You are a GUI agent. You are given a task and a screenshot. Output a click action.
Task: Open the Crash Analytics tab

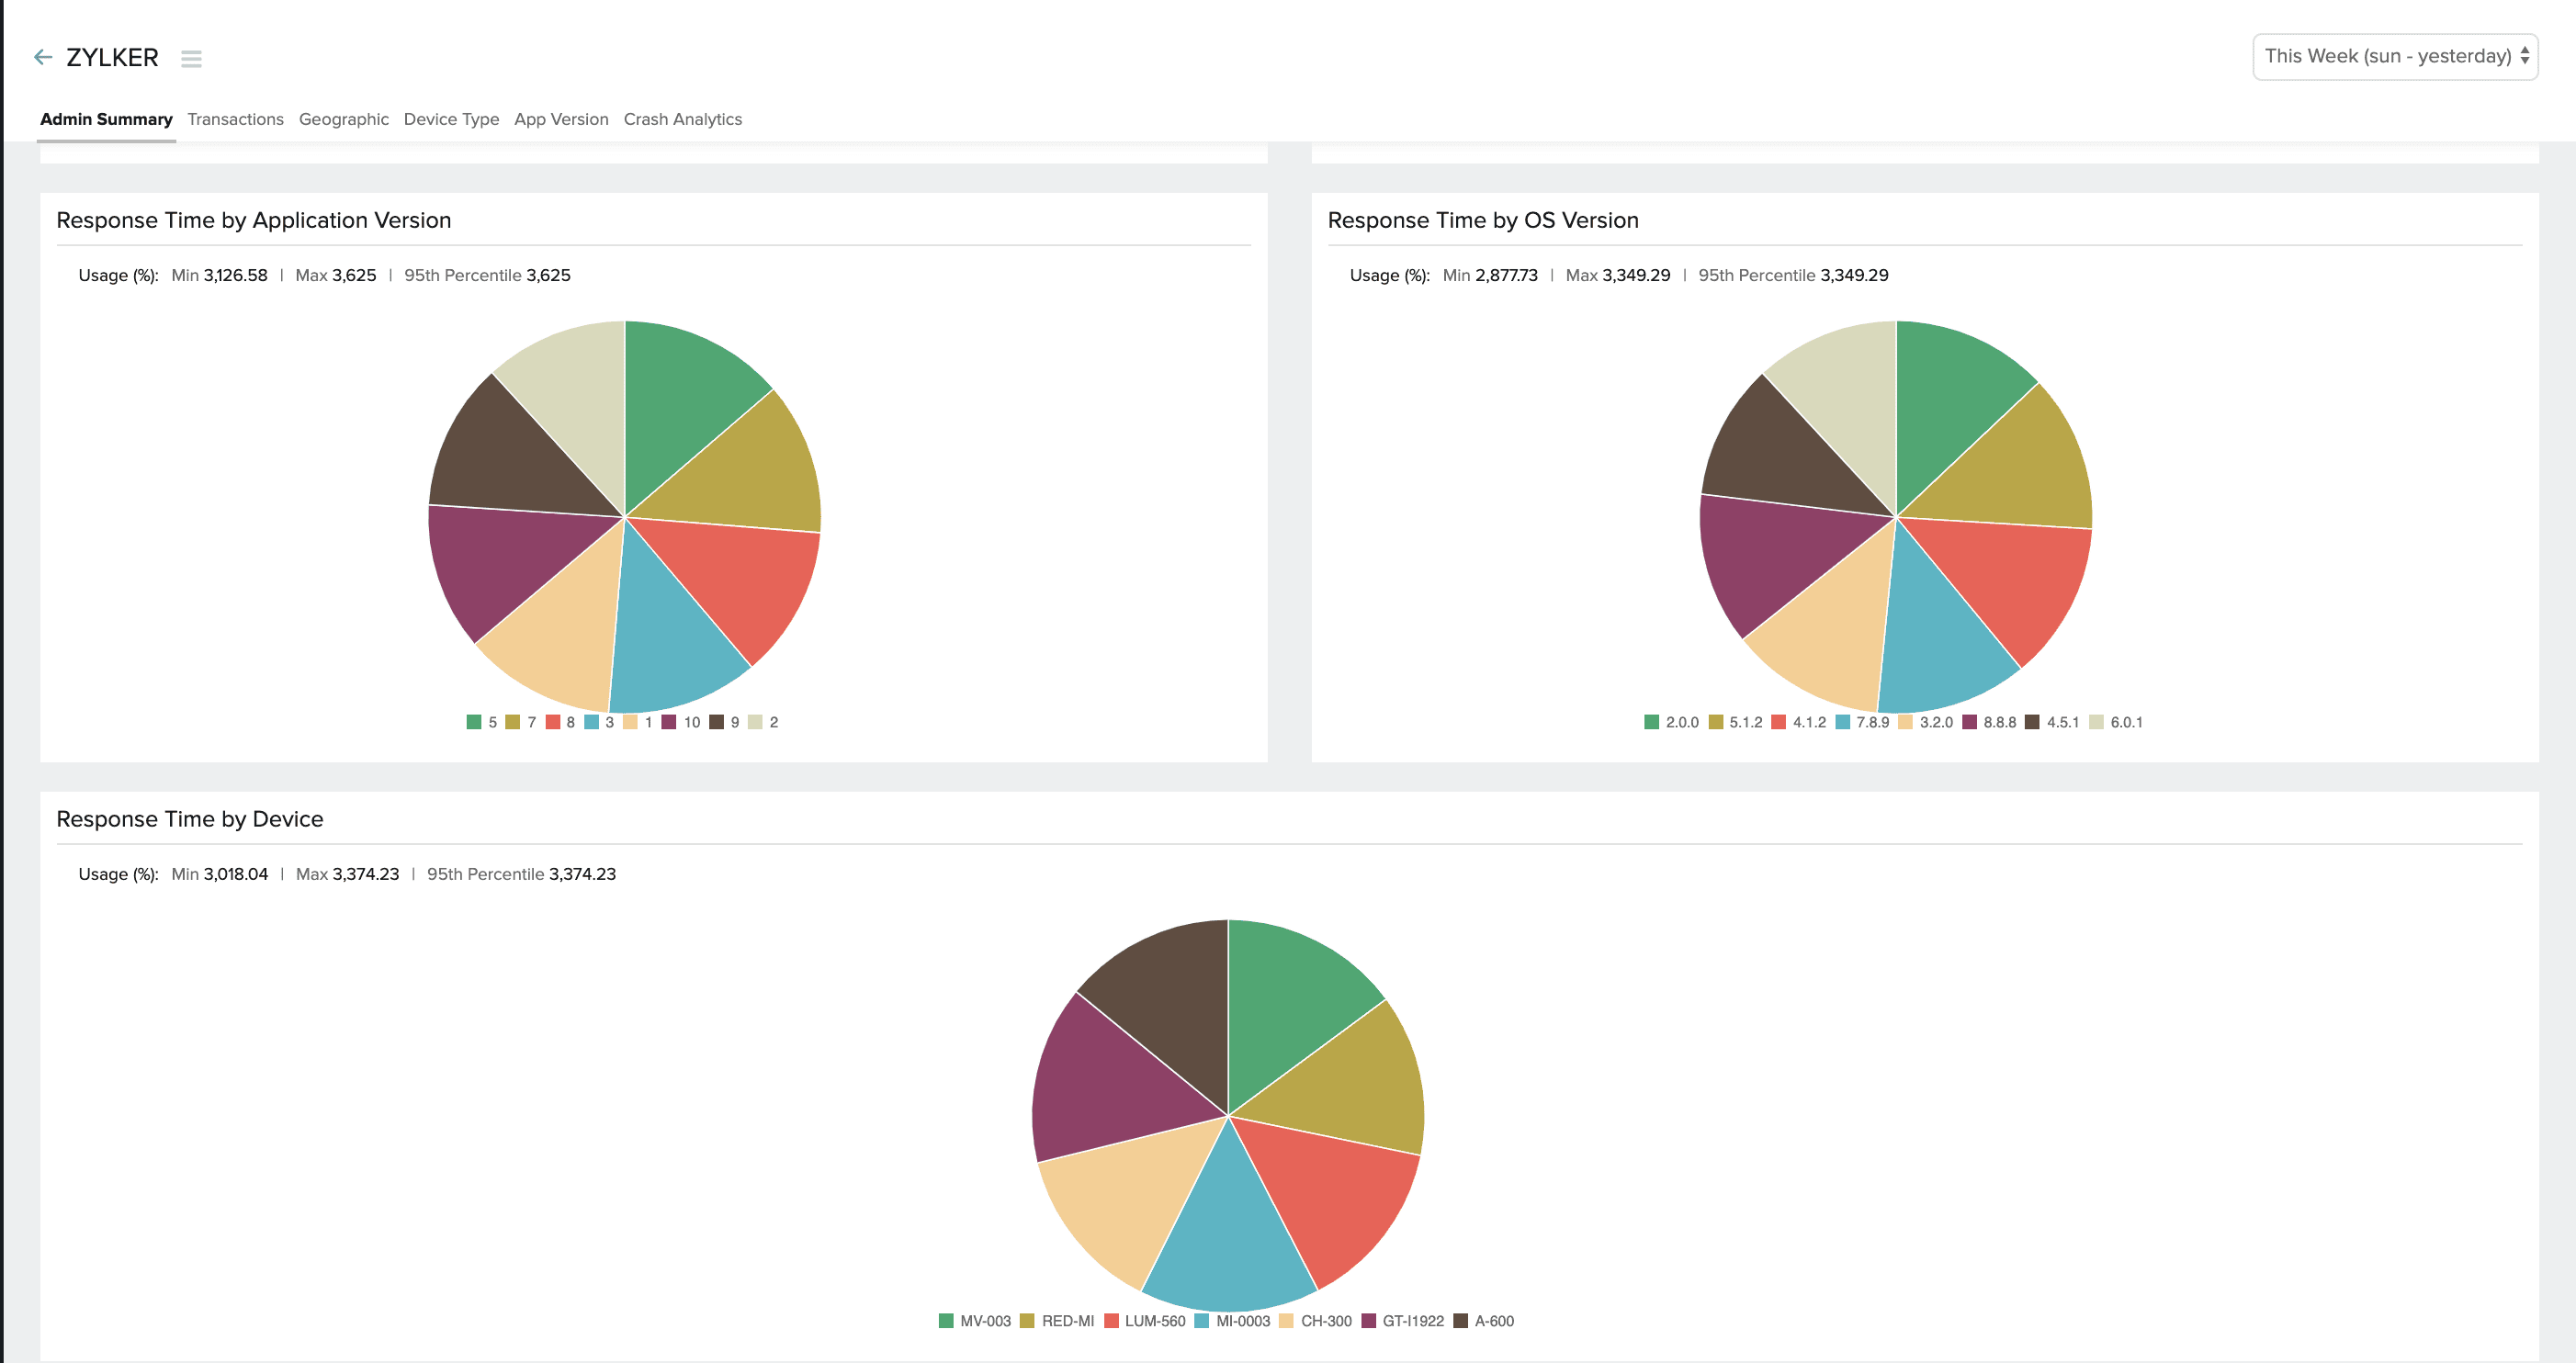pos(682,119)
